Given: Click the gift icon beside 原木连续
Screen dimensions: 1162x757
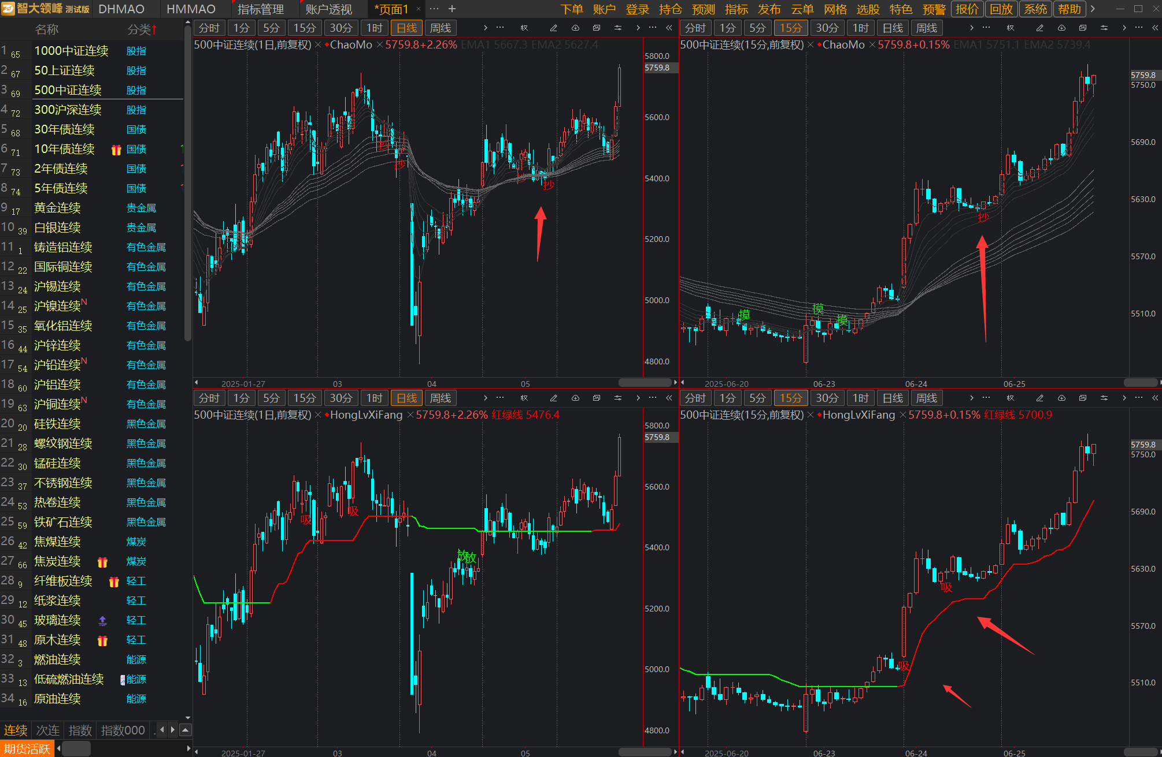Looking at the screenshot, I should [102, 640].
